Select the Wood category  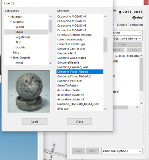pyautogui.click(x=20, y=27)
